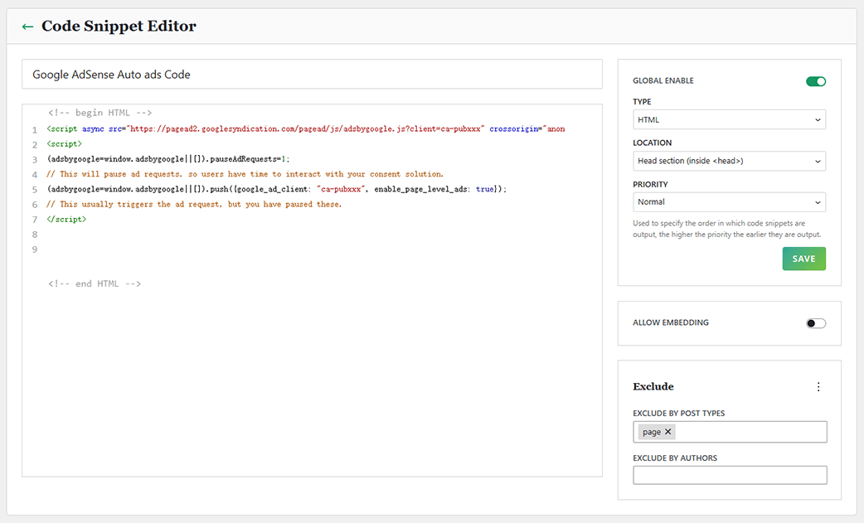Select the 'Code Snippet Editor' heading
Screen dimensions: 864x523
[119, 26]
